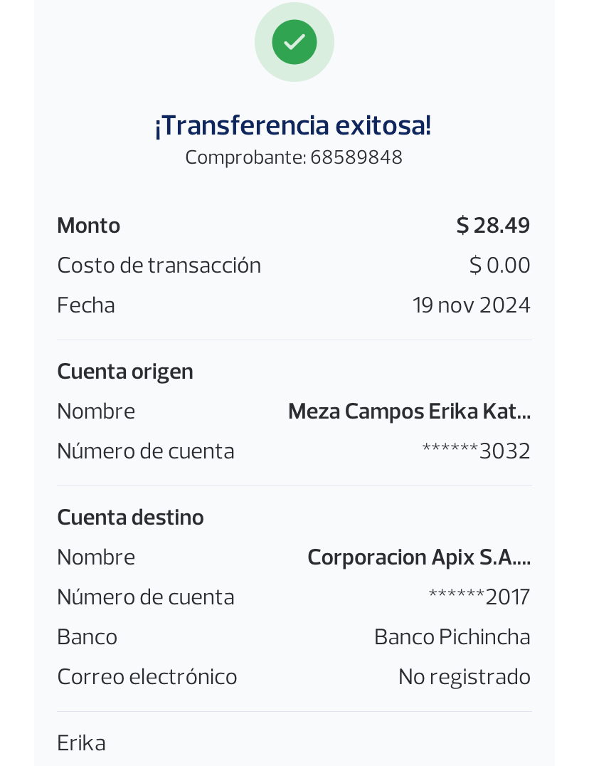
Task: Select the Monto amount $ 28.49
Action: tap(493, 225)
